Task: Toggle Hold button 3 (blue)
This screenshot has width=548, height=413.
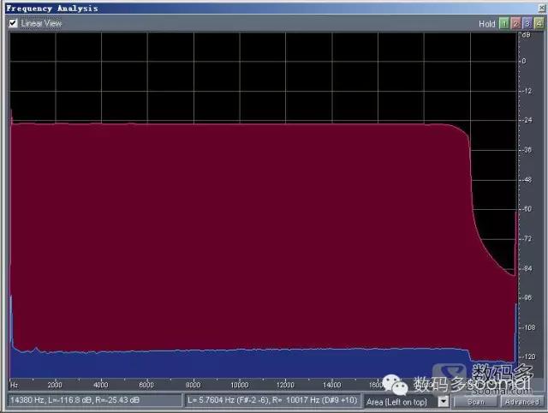Action: [527, 24]
